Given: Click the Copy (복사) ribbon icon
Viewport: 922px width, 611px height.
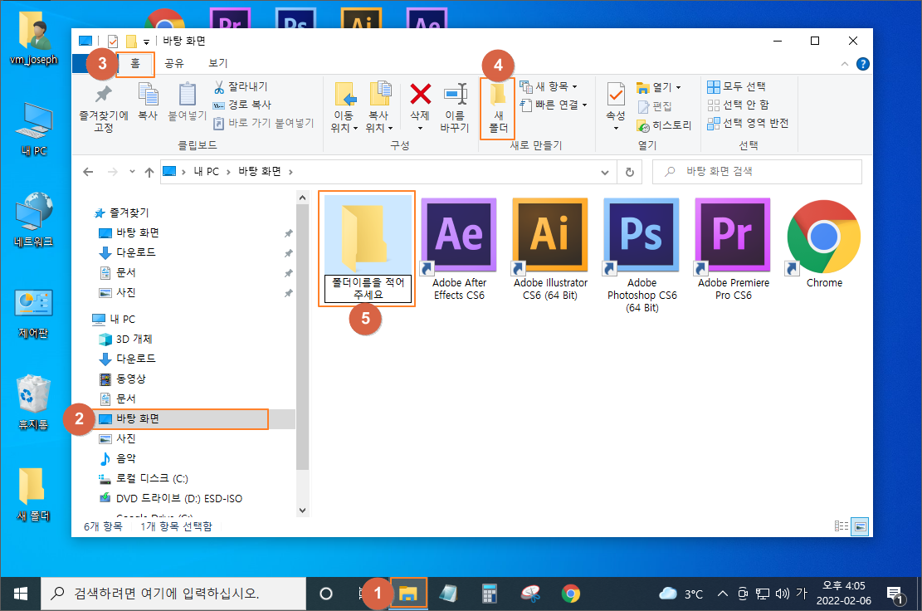Looking at the screenshot, I should pos(148,94).
